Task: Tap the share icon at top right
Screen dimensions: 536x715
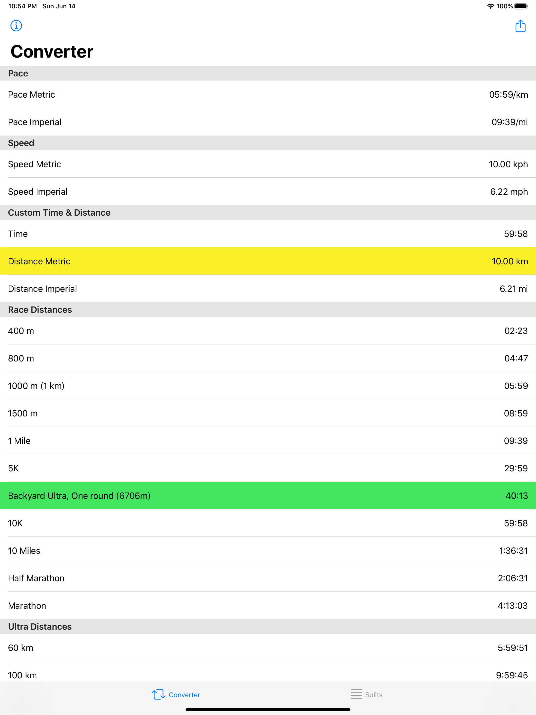Action: pos(520,26)
